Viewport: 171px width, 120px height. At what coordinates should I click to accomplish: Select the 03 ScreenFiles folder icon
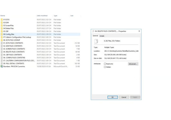coord(2,26)
